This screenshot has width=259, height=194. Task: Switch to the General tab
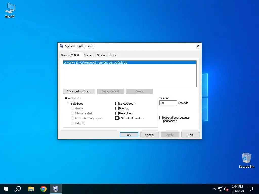tap(66, 55)
